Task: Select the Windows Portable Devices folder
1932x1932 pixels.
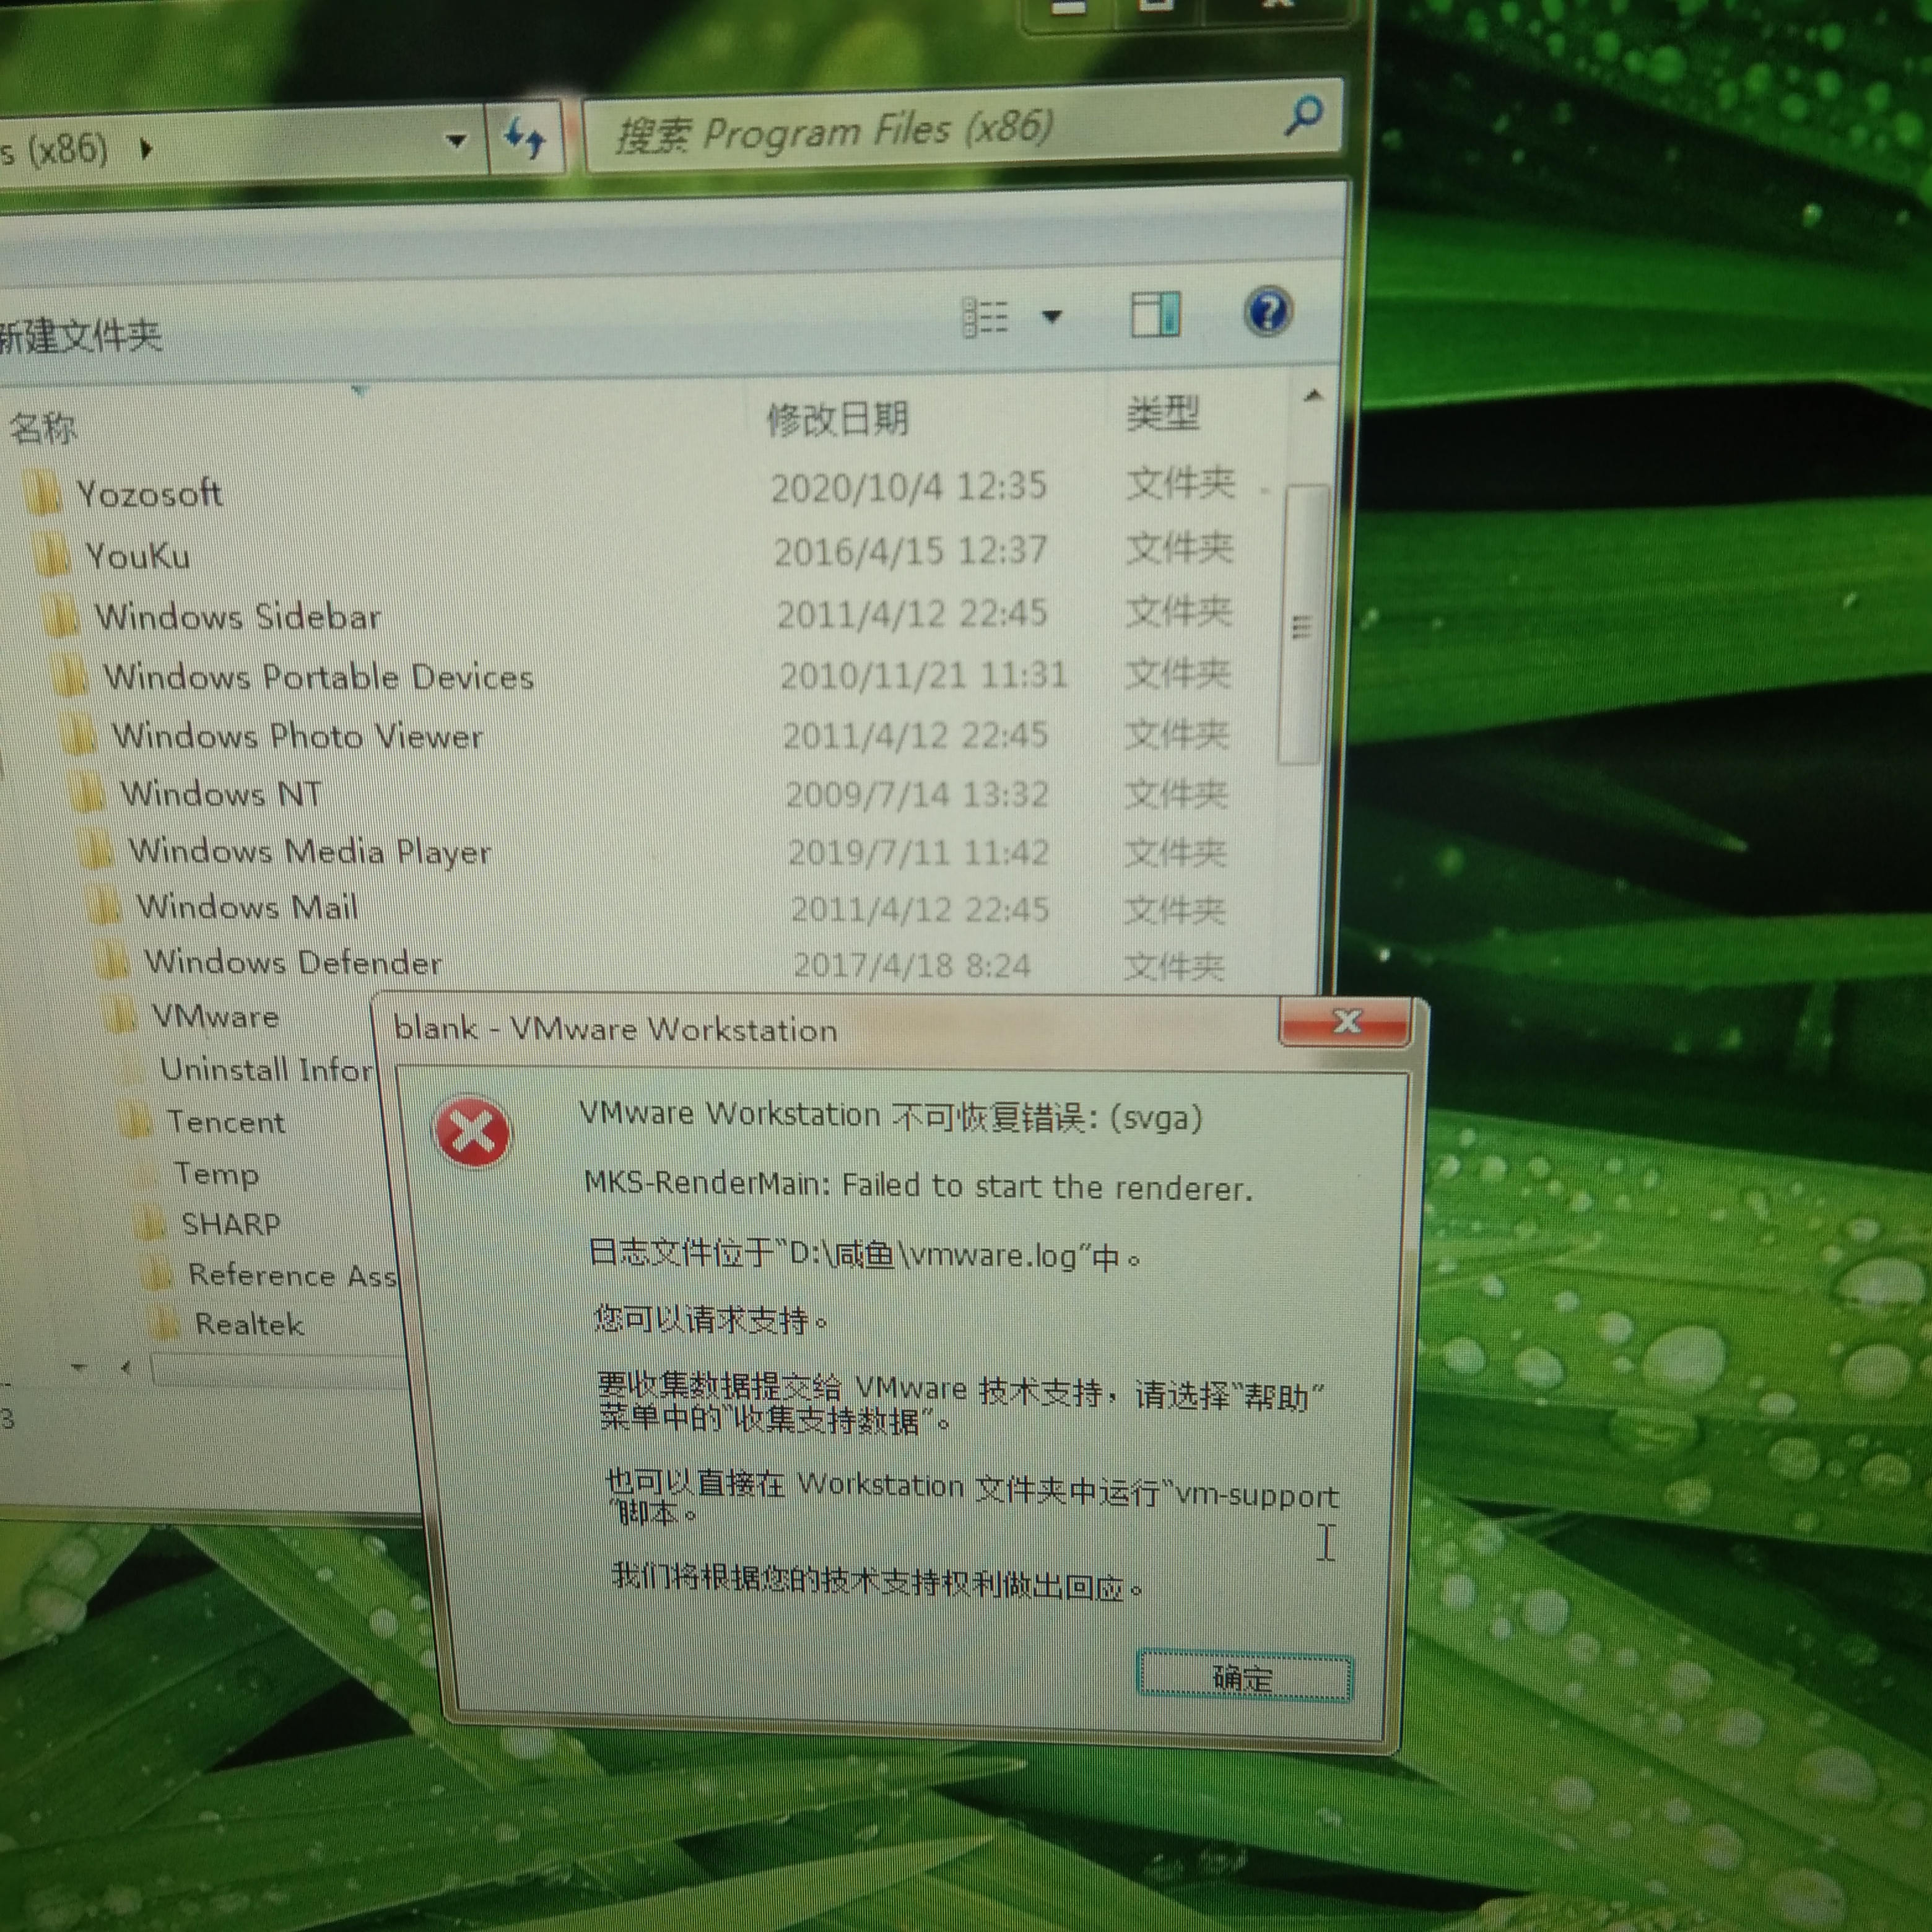Action: 319,677
